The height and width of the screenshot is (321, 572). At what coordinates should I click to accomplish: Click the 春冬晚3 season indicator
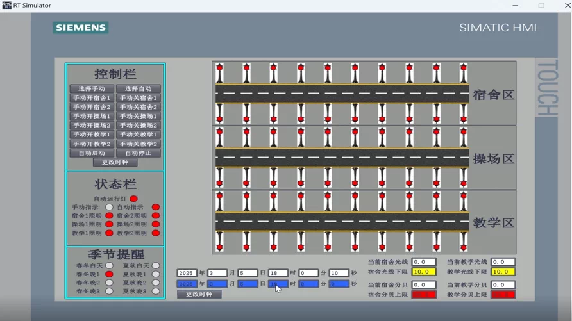click(x=109, y=291)
